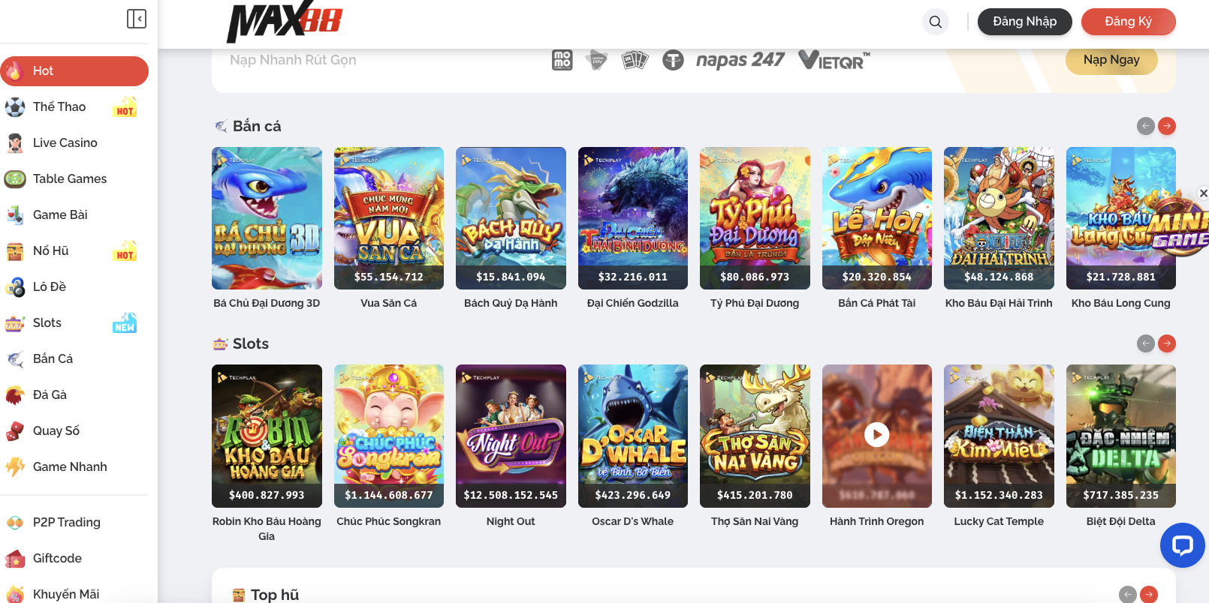Click the Đăng Ký register button
The image size is (1209, 603).
[x=1128, y=22]
